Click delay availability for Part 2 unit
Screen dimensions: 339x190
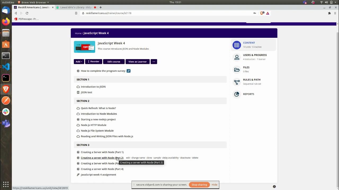[x=170, y=158]
